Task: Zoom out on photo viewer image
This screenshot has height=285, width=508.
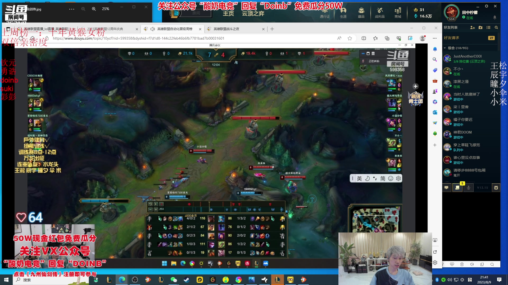Action: pos(83,9)
